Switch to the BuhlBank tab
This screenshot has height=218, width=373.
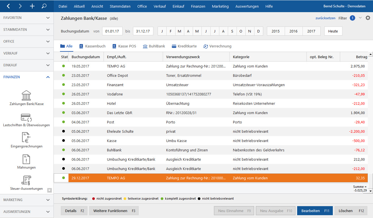[x=154, y=46]
